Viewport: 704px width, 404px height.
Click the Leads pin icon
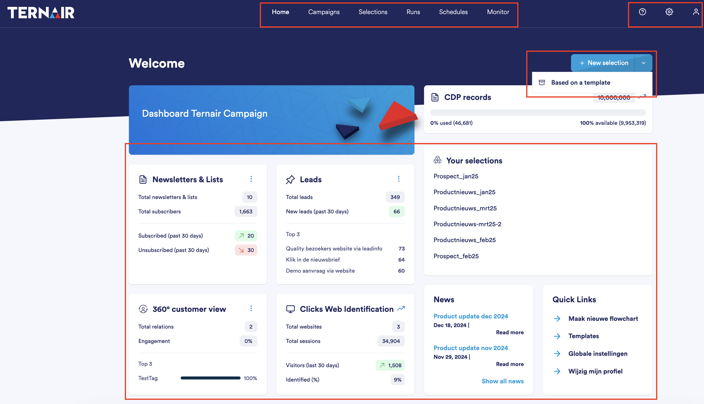coord(290,180)
